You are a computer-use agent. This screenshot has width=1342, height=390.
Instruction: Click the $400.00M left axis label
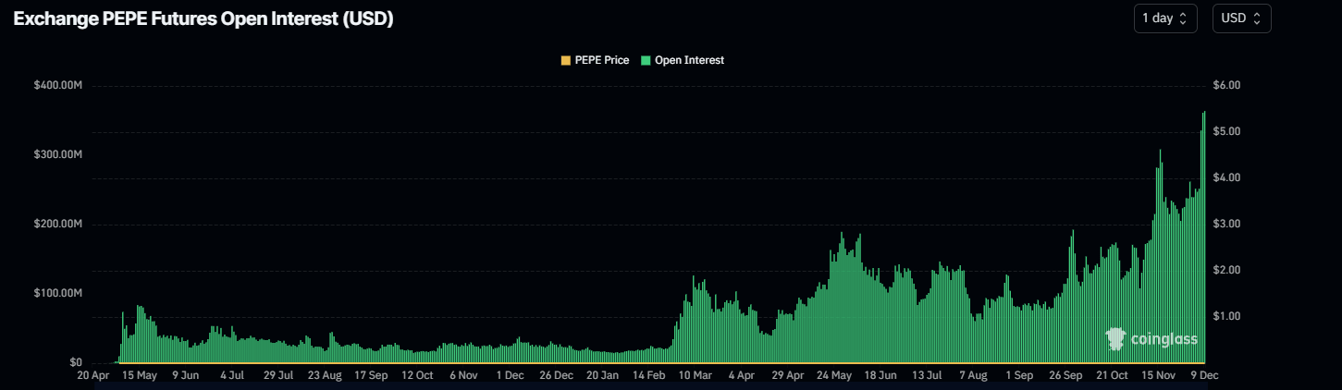[x=58, y=85]
